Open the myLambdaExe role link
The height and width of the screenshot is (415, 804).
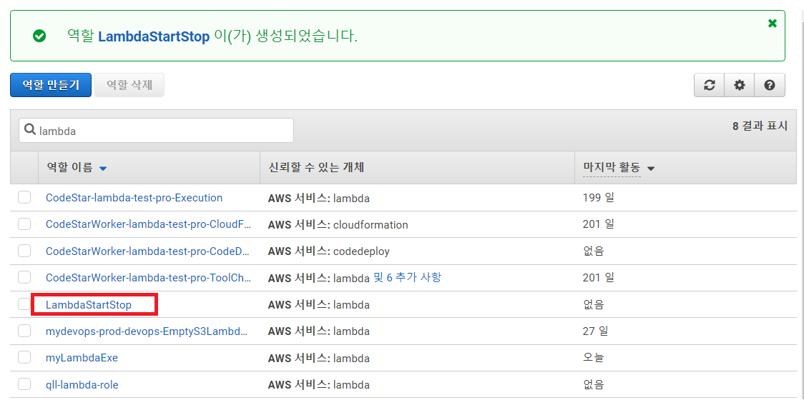click(x=82, y=358)
